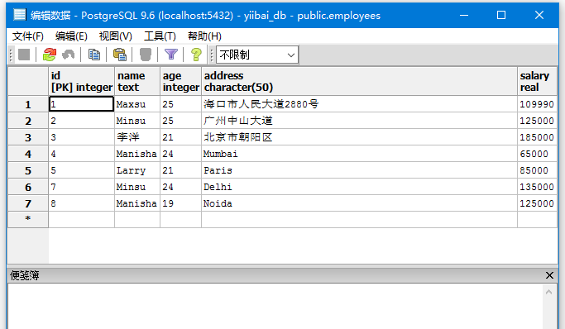
Task: Click the address column header
Action: point(359,81)
